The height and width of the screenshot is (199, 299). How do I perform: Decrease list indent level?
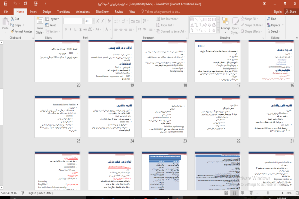click(133, 21)
